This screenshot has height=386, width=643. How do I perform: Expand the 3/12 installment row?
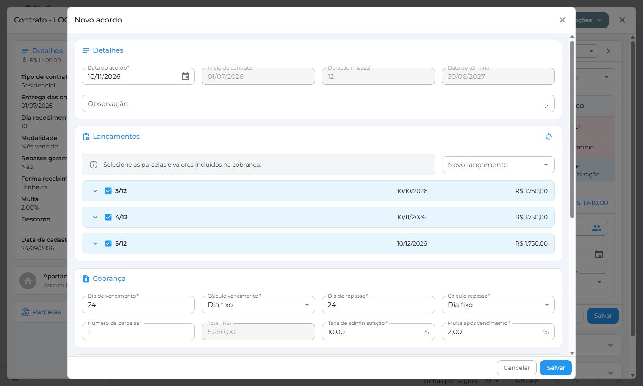coord(95,191)
